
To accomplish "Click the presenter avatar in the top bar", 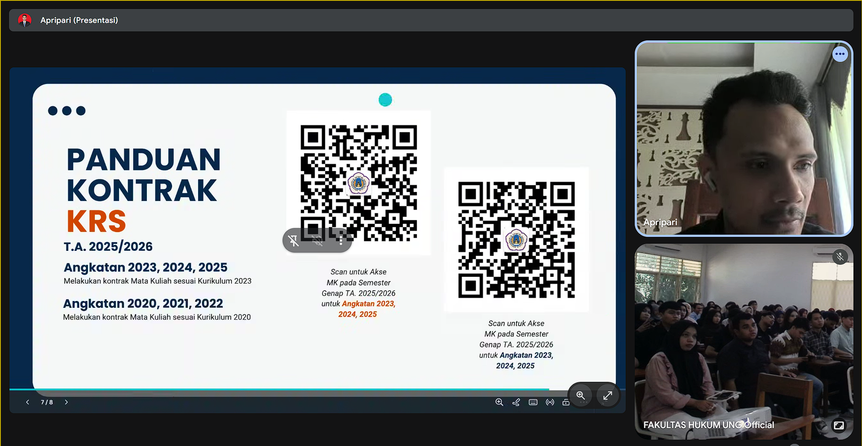I will [x=24, y=20].
